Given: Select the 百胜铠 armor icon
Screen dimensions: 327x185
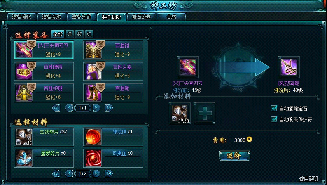Looking at the screenshot, I should tap(93, 50).
